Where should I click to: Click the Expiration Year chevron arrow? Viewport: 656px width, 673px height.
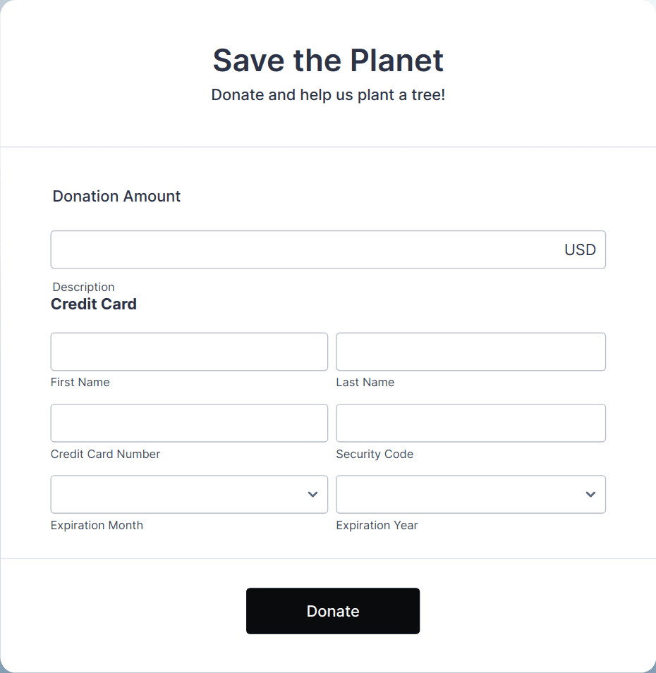[590, 494]
